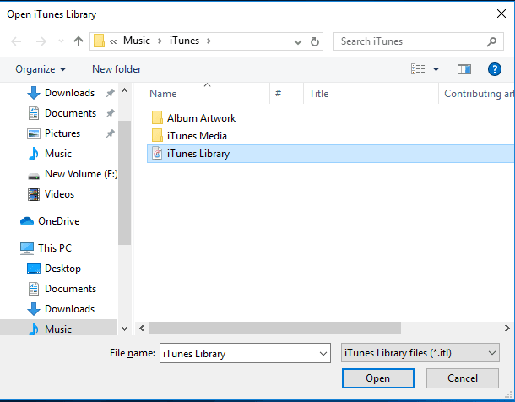Go up one folder level

pos(79,41)
